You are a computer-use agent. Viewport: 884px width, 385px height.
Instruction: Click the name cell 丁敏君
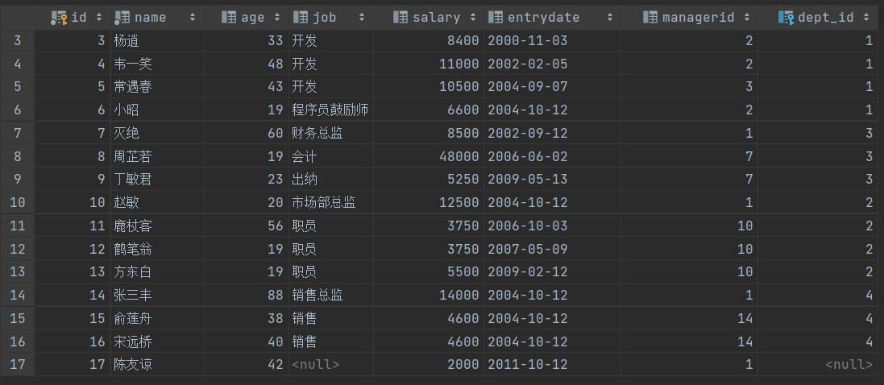157,180
